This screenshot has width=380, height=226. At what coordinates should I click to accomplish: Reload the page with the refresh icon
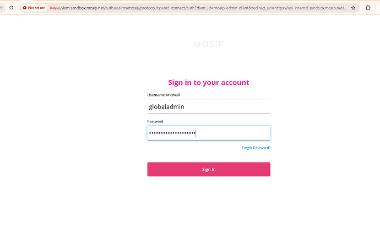pyautogui.click(x=11, y=8)
